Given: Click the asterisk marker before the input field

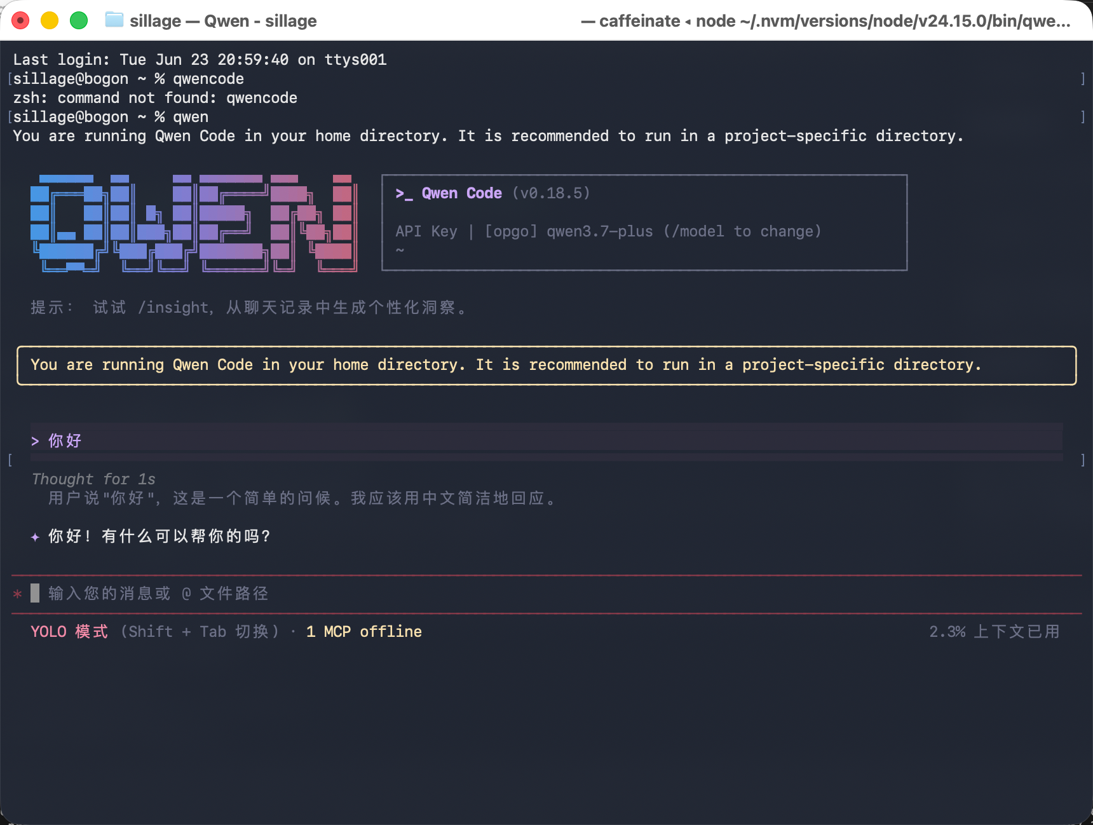Looking at the screenshot, I should pyautogui.click(x=18, y=594).
